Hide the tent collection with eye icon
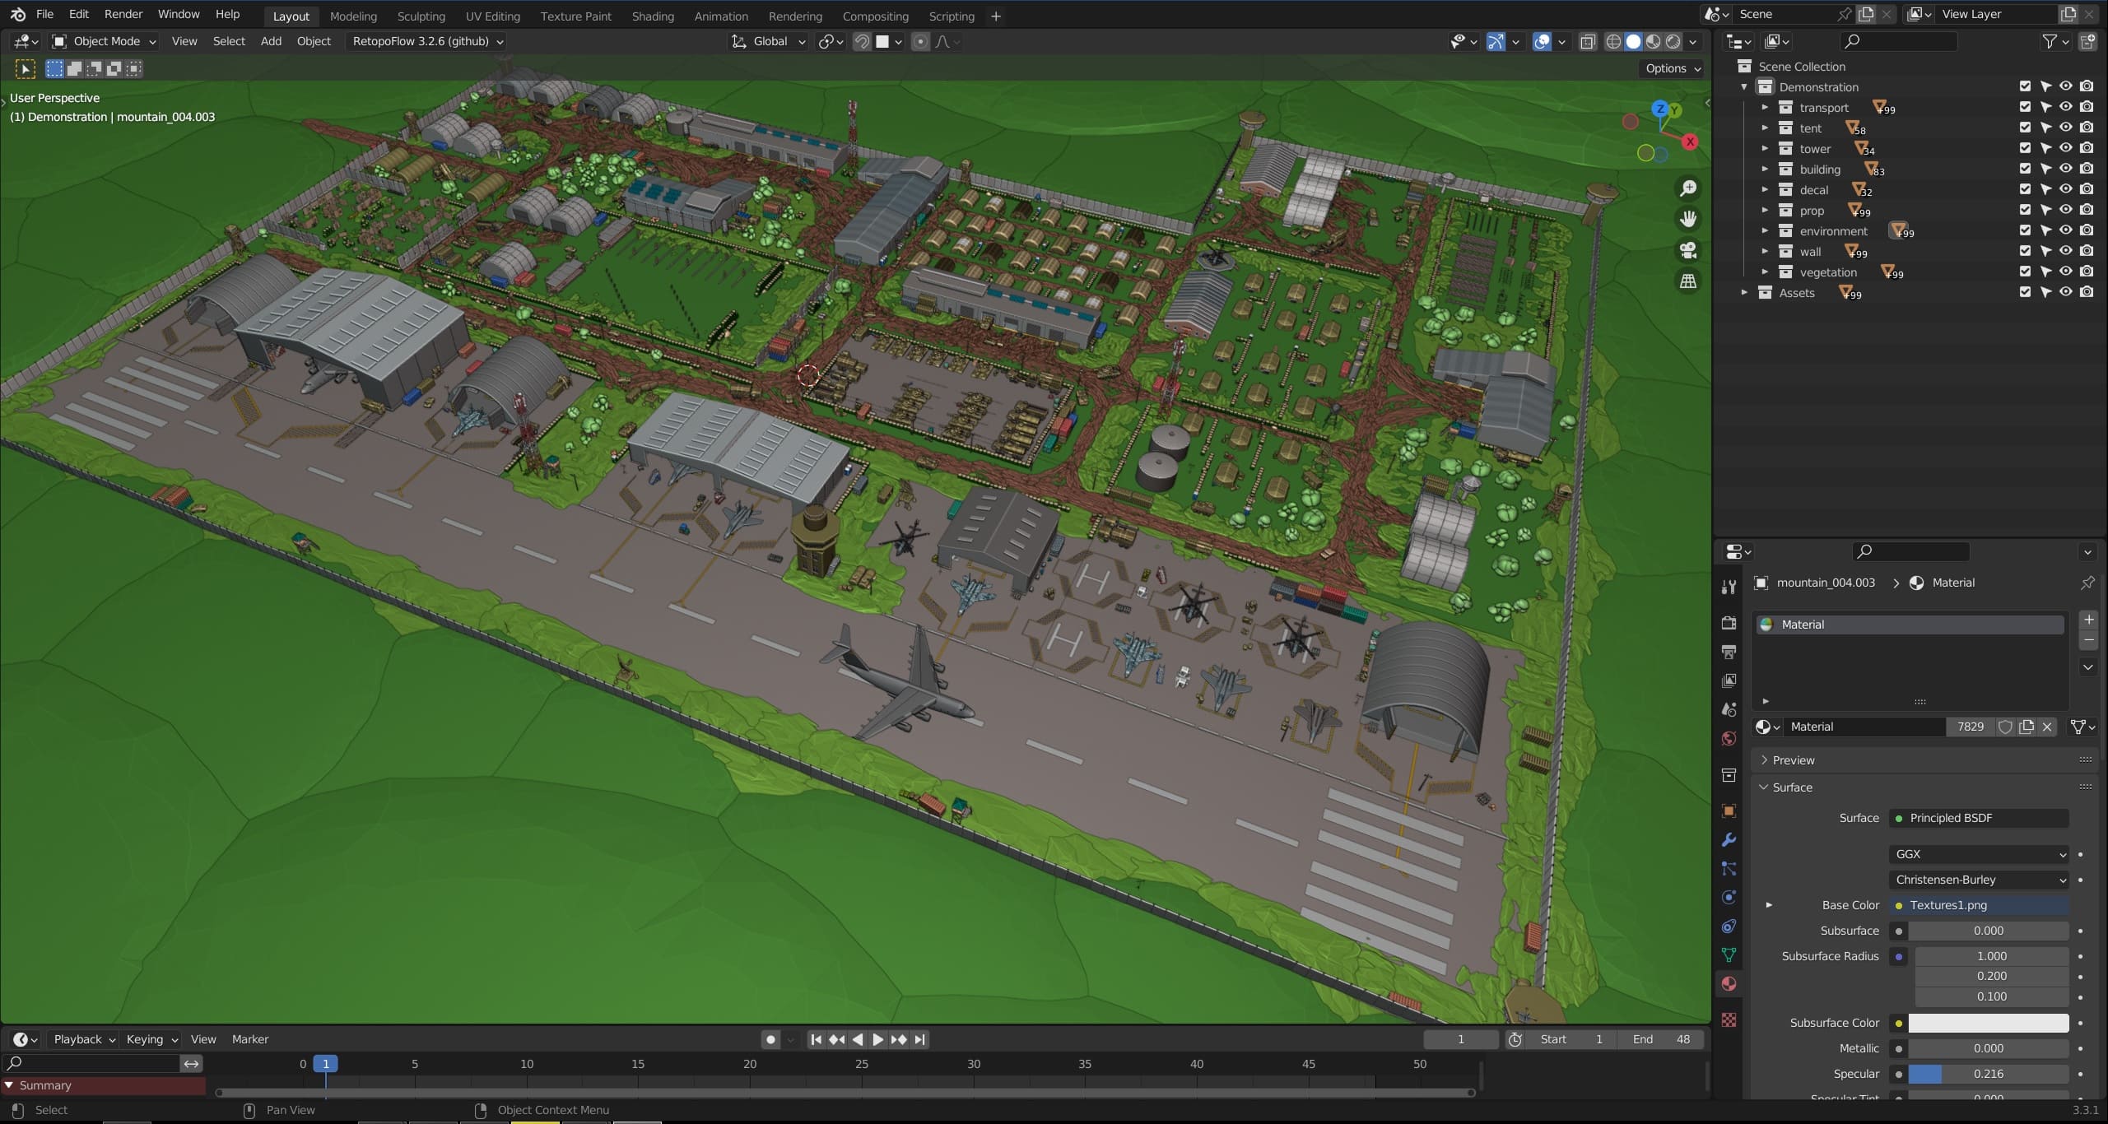 click(2066, 128)
